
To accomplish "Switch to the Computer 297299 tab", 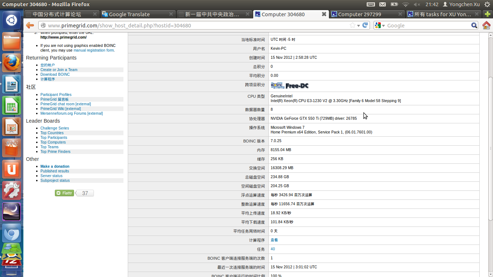I will tap(367, 14).
